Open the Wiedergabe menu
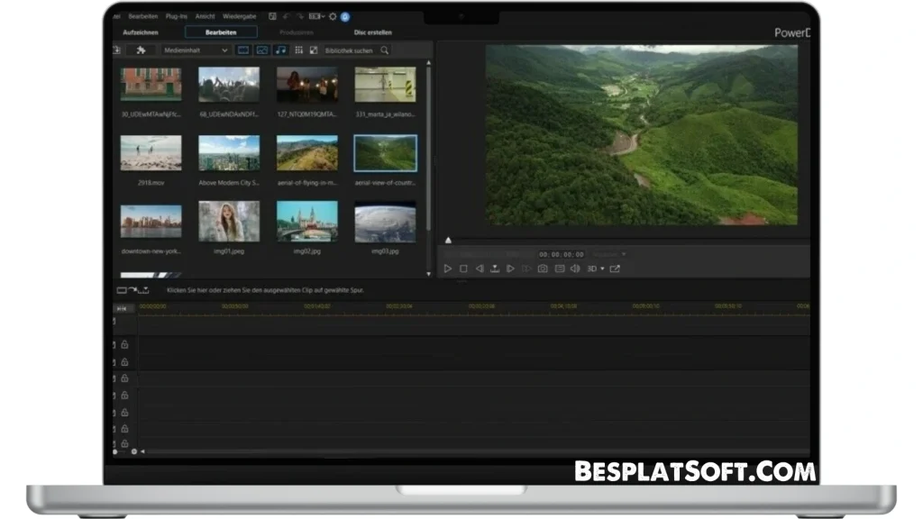 coord(238,16)
